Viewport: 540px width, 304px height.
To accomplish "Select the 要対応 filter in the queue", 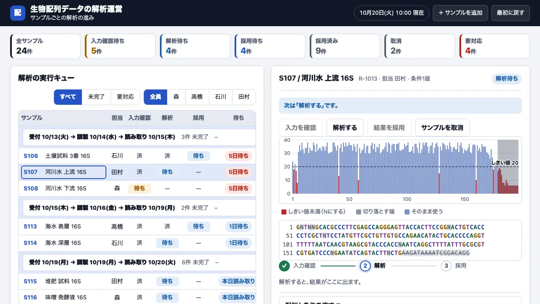I will pyautogui.click(x=125, y=97).
